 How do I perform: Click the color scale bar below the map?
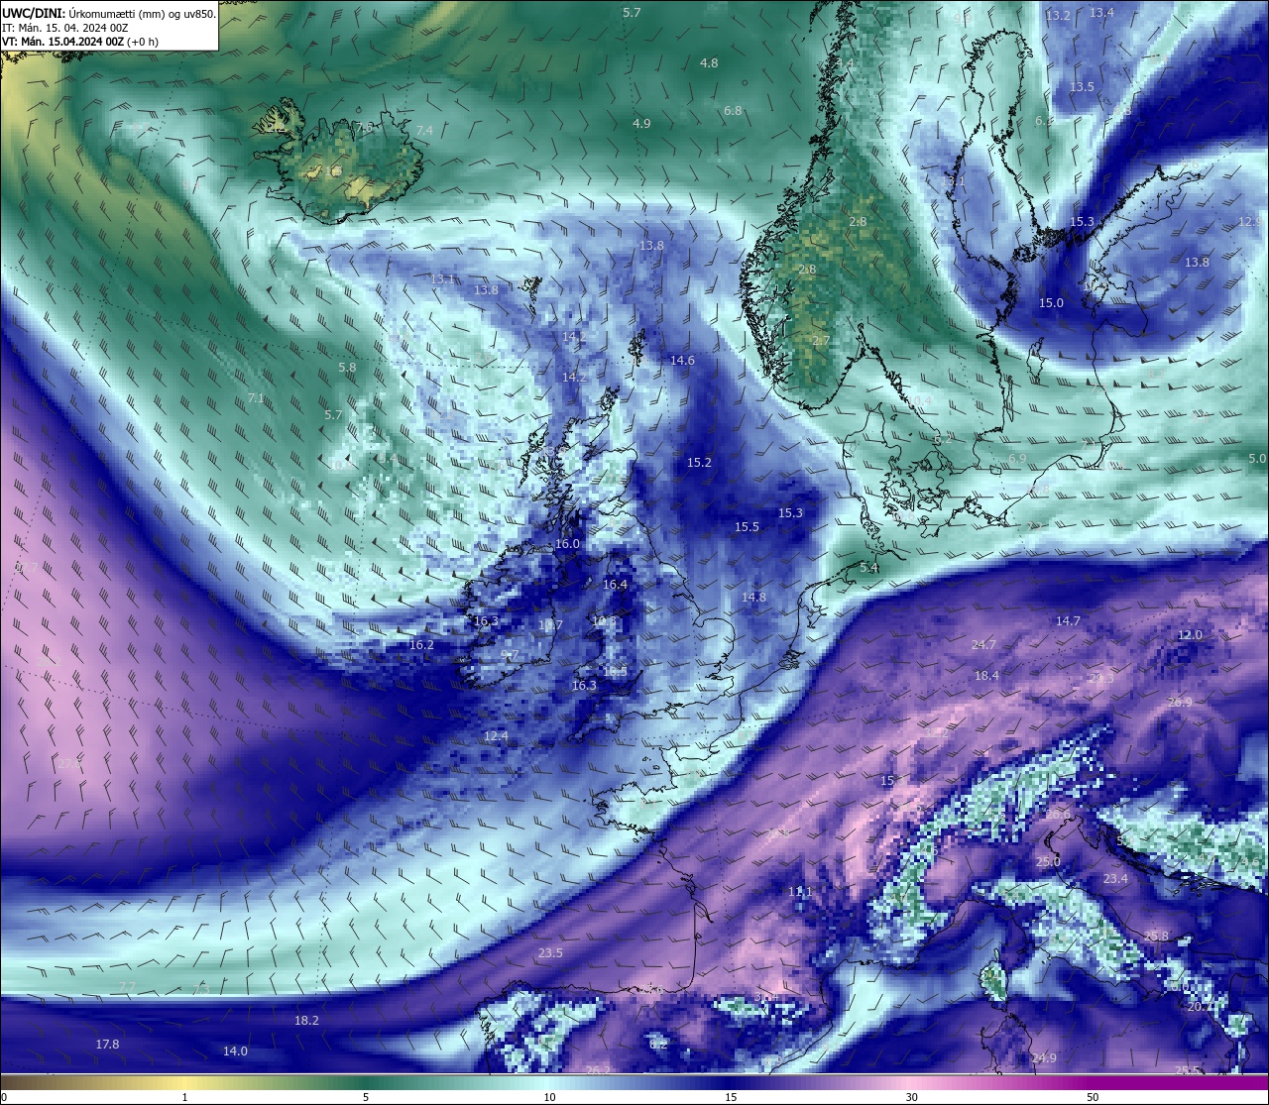point(634,1081)
